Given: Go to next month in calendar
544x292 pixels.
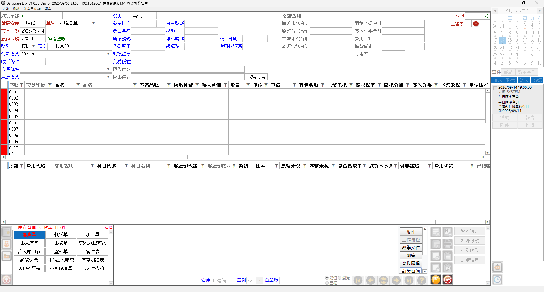Looking at the screenshot, I should coord(539,11).
